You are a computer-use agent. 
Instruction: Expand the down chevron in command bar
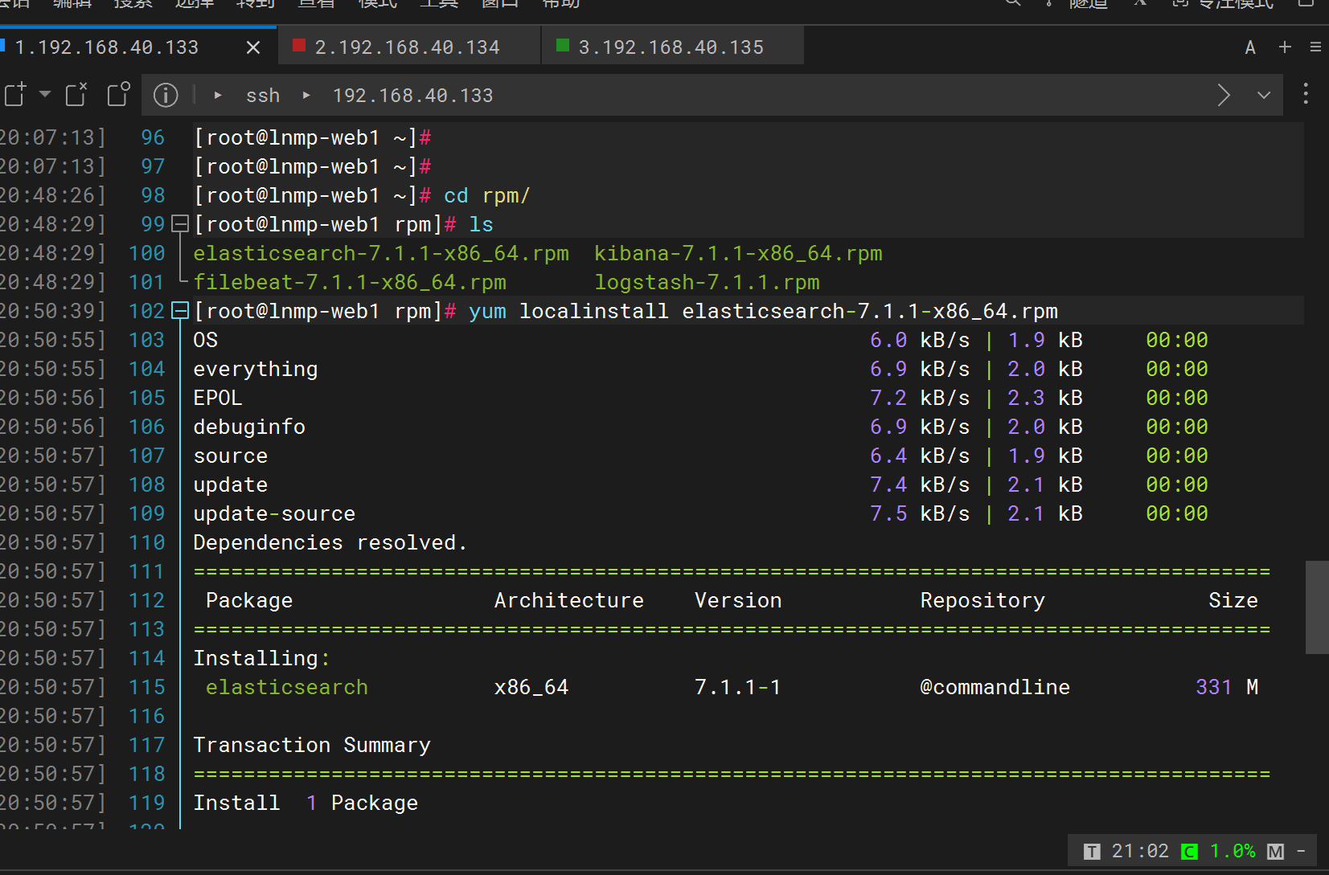click(x=1264, y=95)
